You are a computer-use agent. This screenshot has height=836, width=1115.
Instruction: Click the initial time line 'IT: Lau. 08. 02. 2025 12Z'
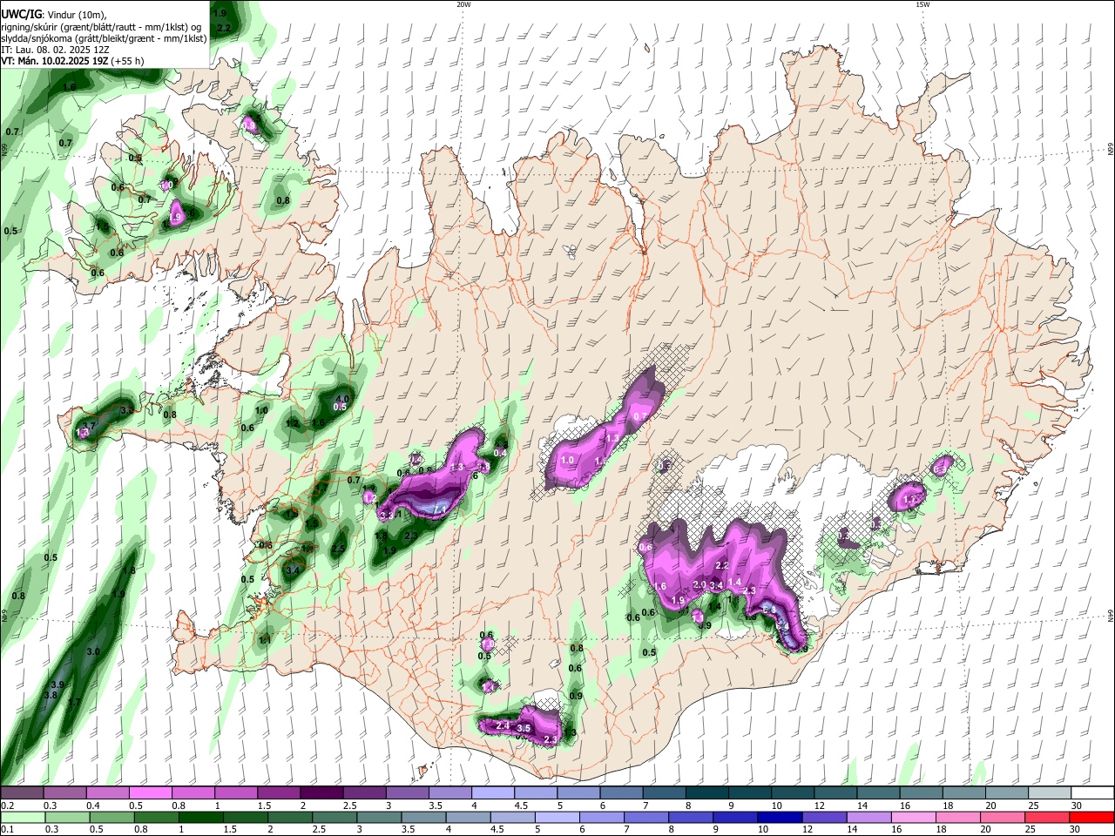pyautogui.click(x=55, y=50)
